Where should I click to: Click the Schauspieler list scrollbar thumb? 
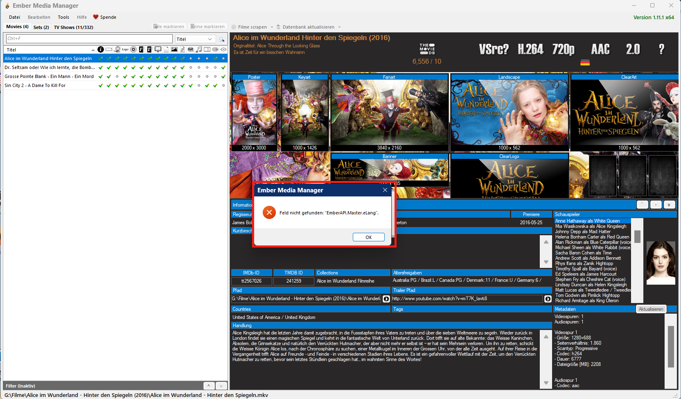(637, 236)
